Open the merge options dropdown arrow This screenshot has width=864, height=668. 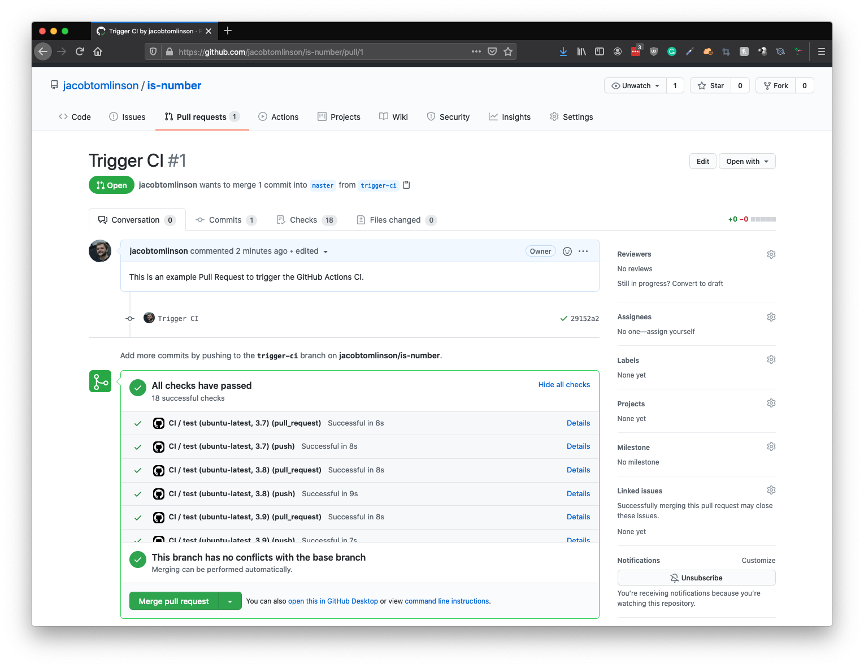point(230,601)
